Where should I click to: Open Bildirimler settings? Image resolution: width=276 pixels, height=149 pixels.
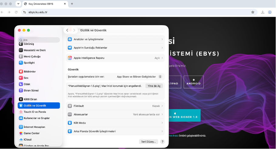(x=39, y=71)
